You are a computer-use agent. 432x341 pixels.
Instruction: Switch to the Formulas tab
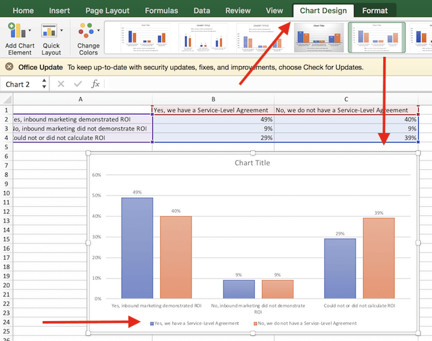(x=162, y=11)
